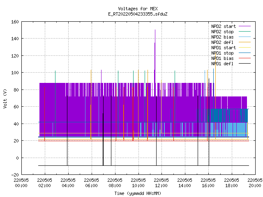This screenshot has height=197, width=263.
Task: Click the x-axis time label "08:00"
Action: coord(115,186)
